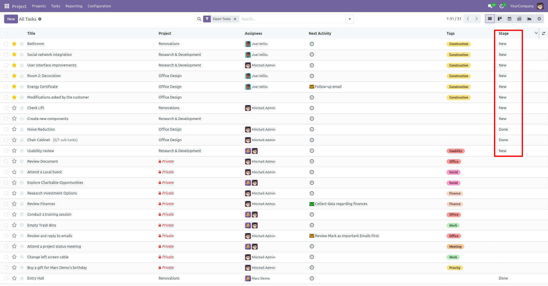This screenshot has width=548, height=286.
Task: Open YourCompany switcher
Action: coord(522,6)
